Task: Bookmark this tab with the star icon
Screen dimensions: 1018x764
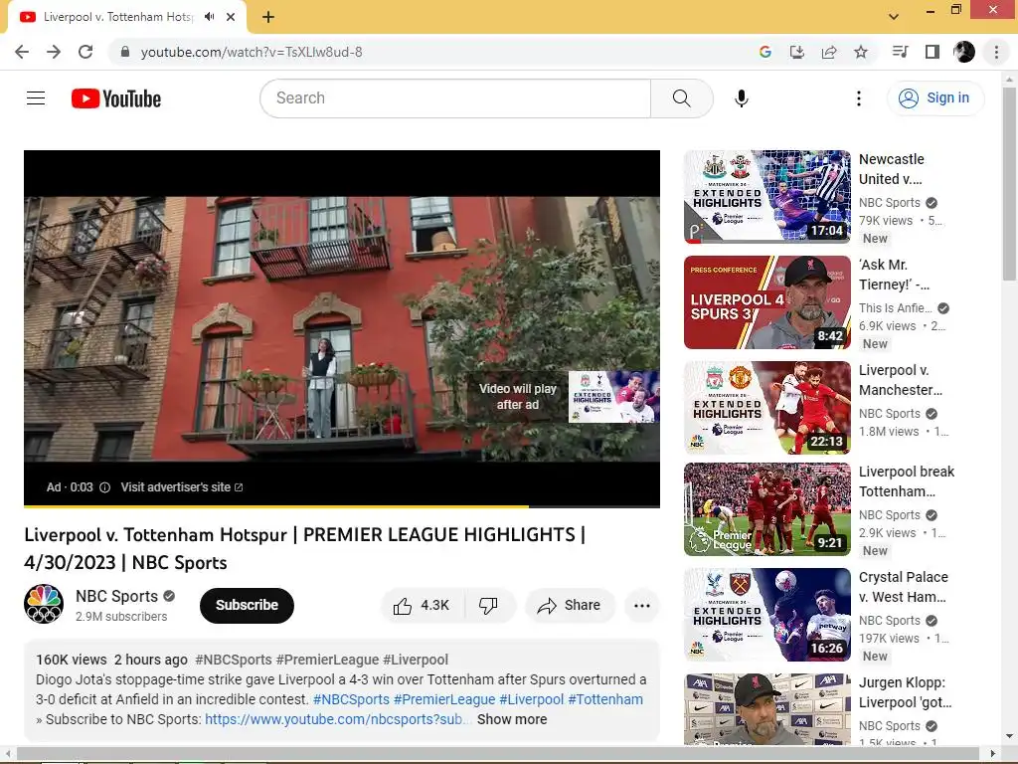Action: click(x=861, y=52)
